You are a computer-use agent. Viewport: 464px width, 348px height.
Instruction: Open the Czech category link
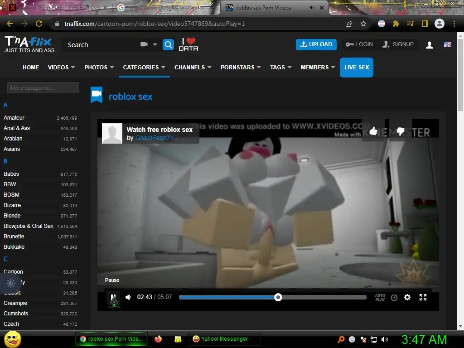tap(11, 324)
